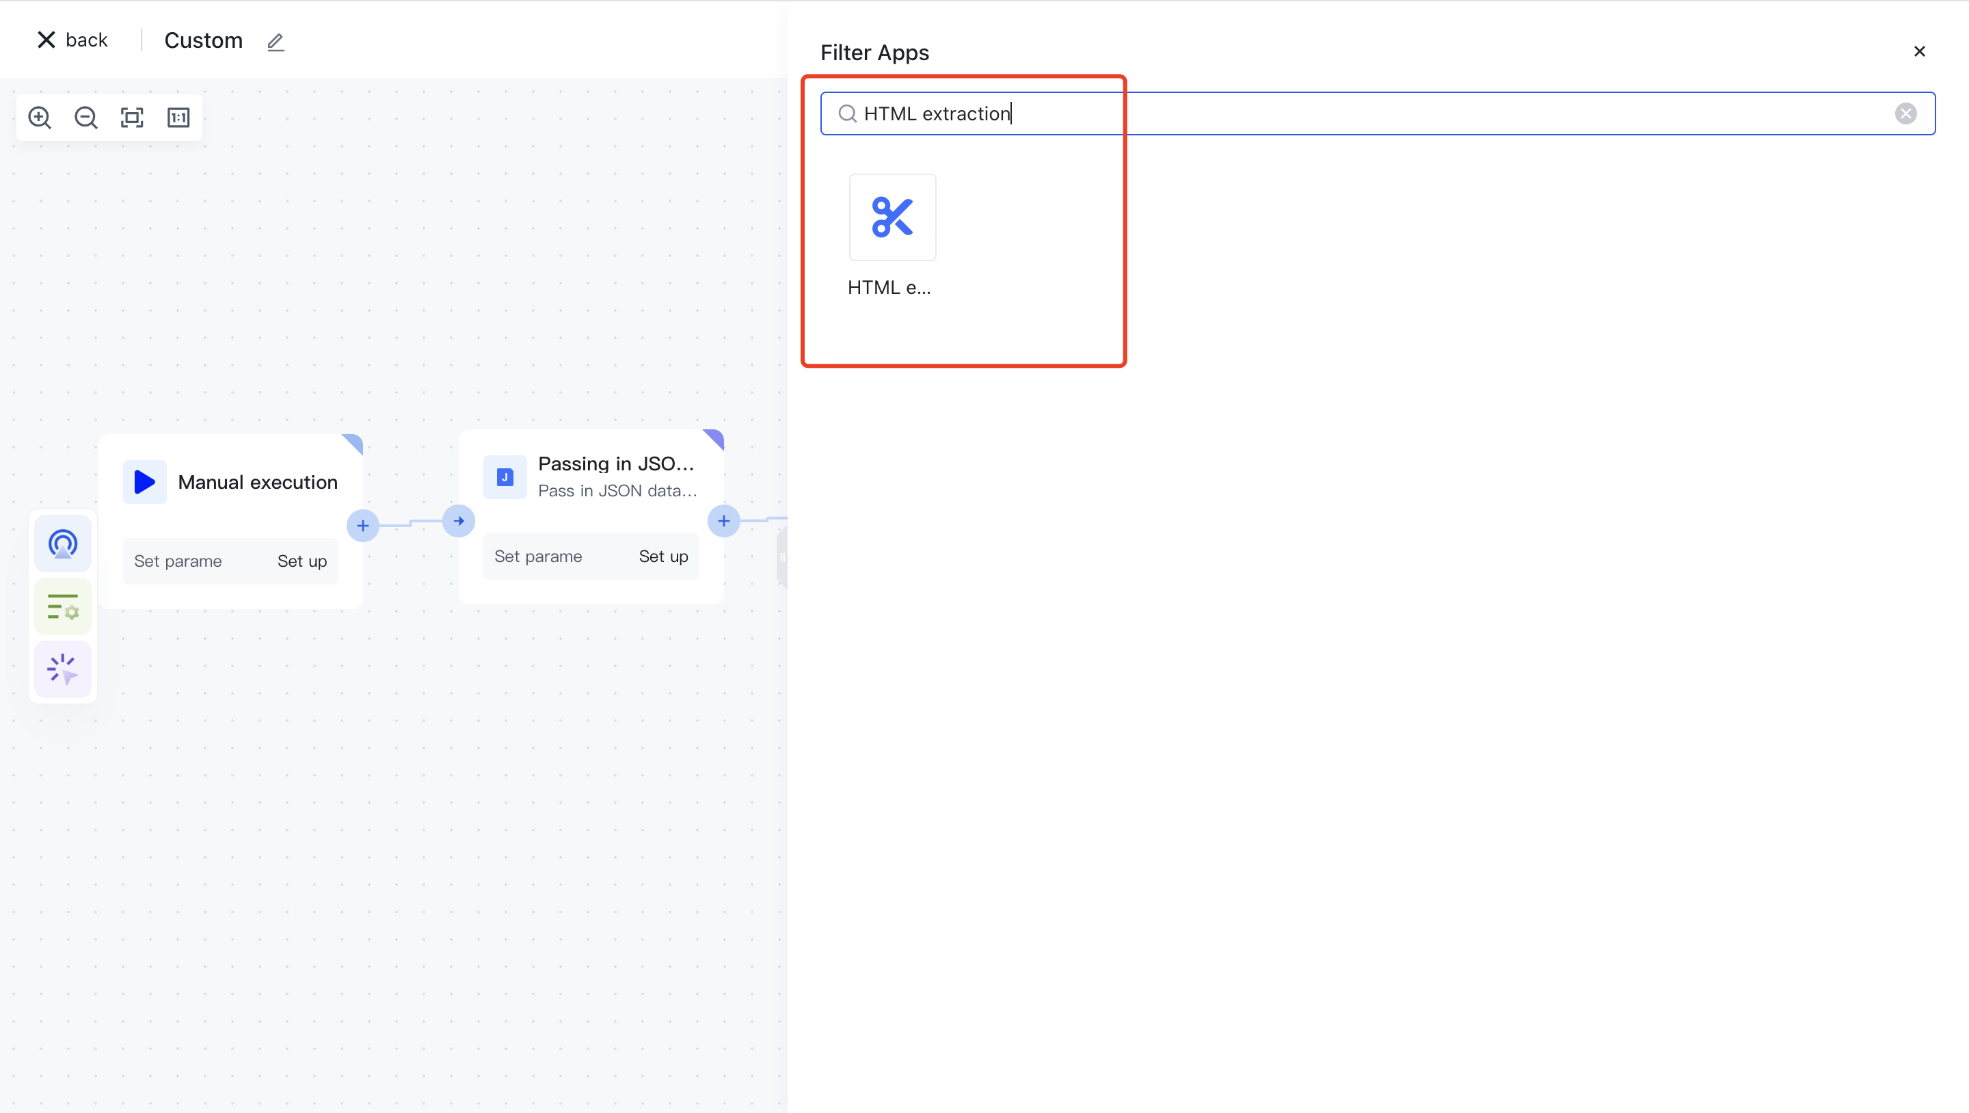Click the arrow connector into JSON node
The height and width of the screenshot is (1113, 1969).
click(x=459, y=522)
